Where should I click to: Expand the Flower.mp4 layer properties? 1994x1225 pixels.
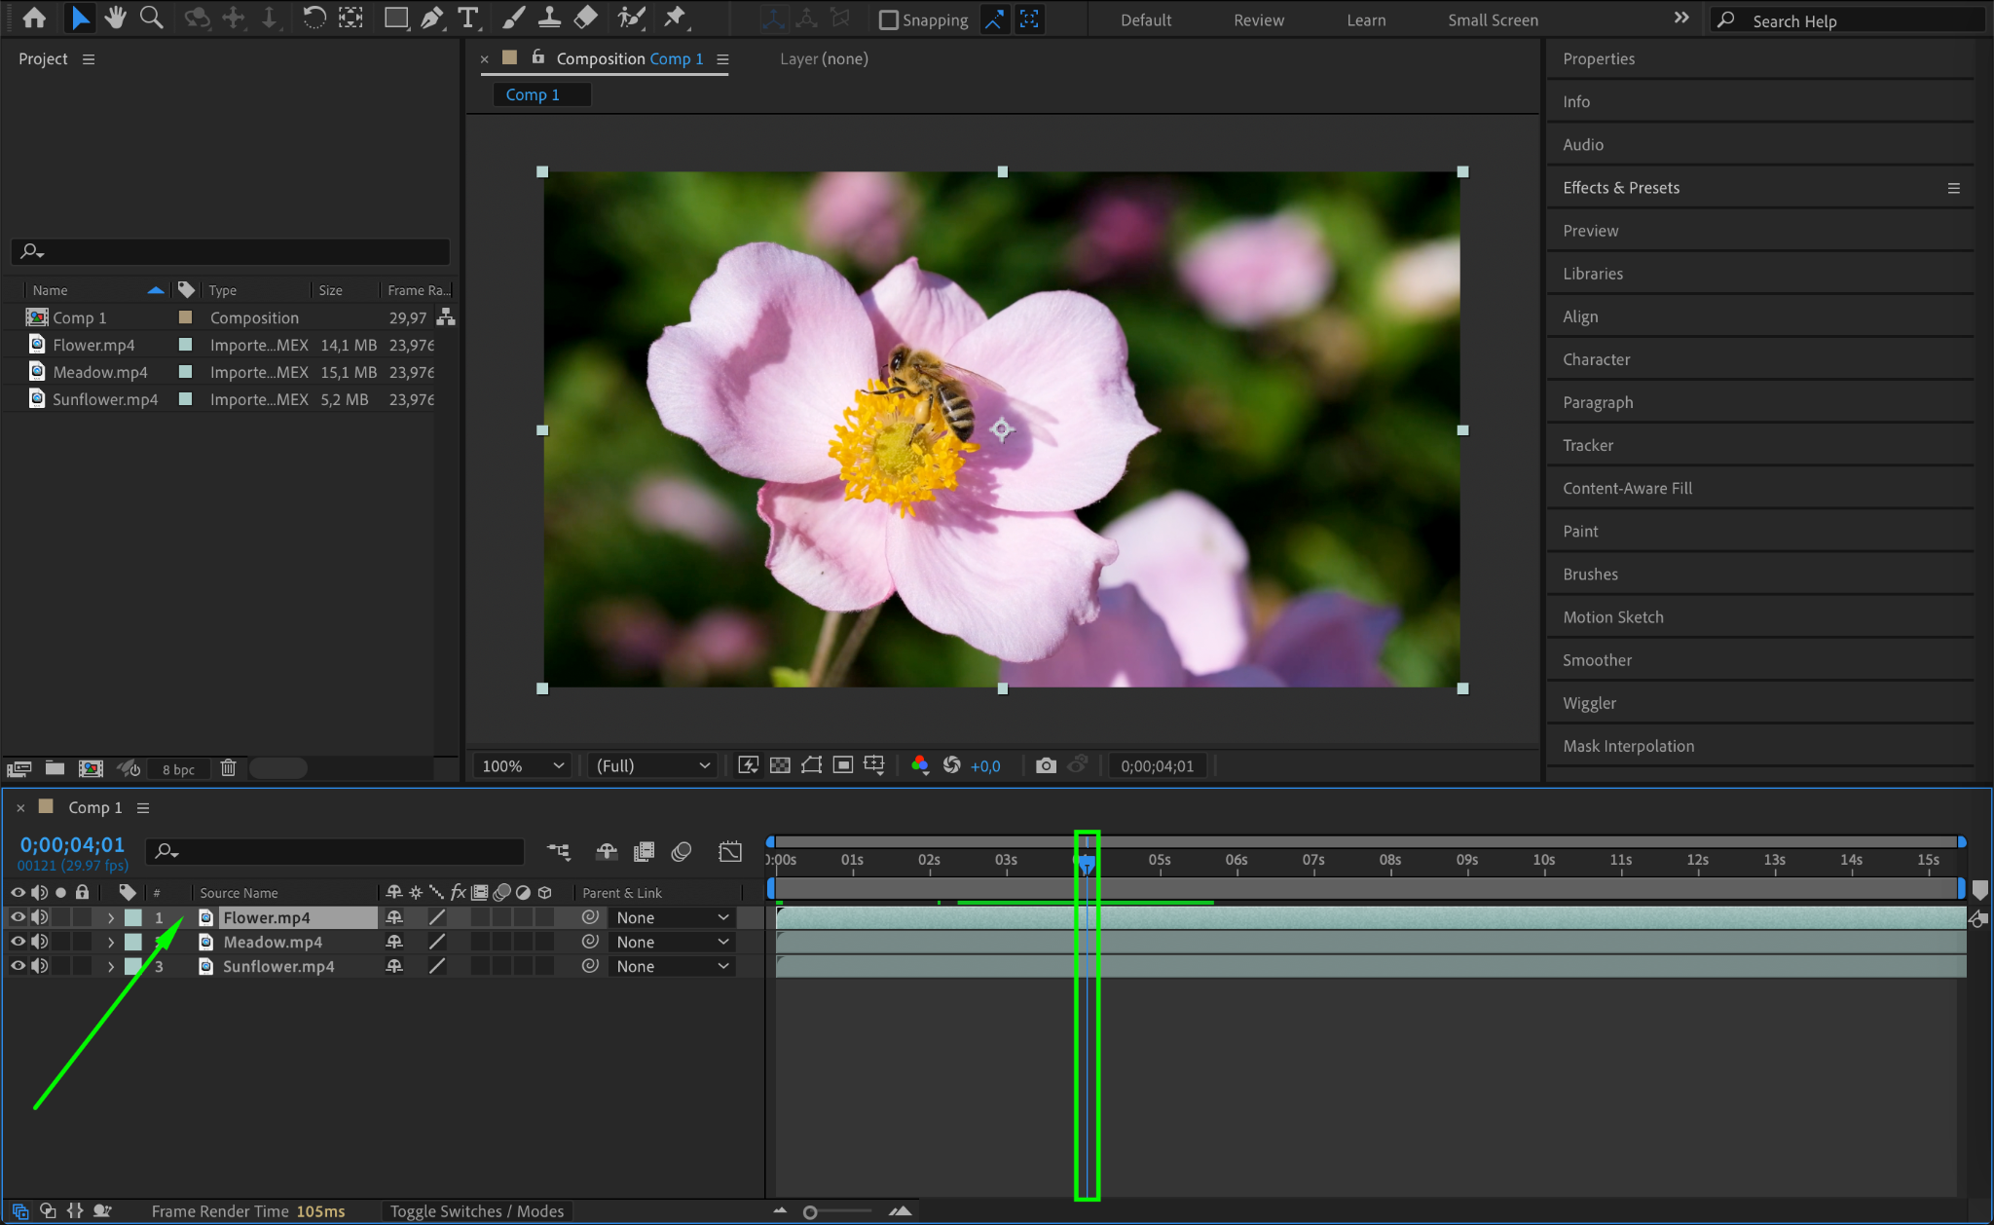[111, 917]
